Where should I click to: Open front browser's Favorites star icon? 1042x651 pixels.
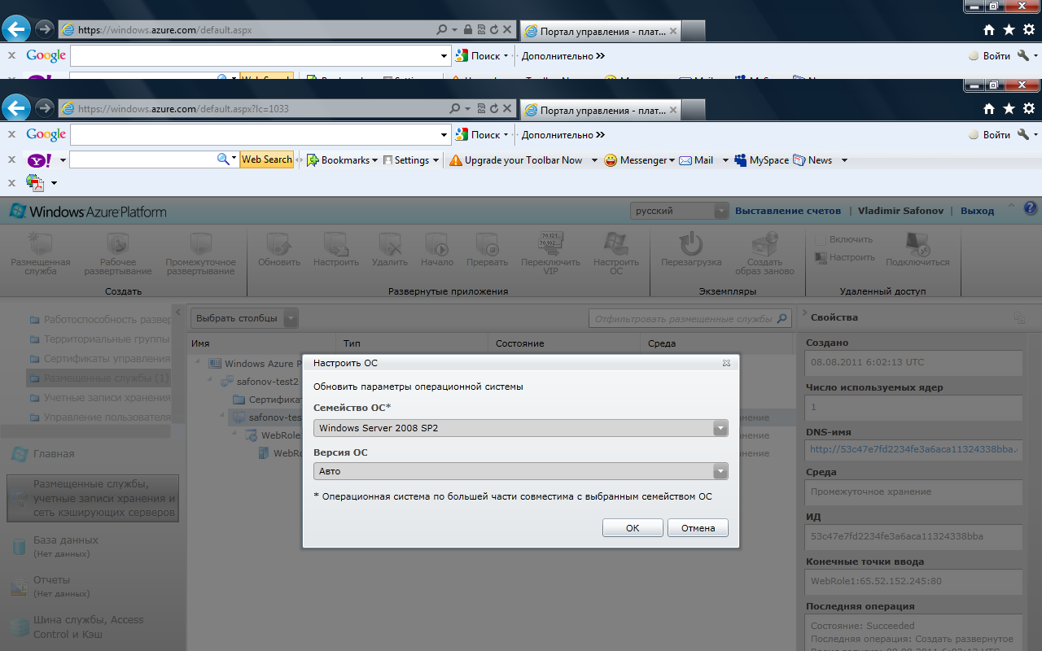(x=1009, y=108)
